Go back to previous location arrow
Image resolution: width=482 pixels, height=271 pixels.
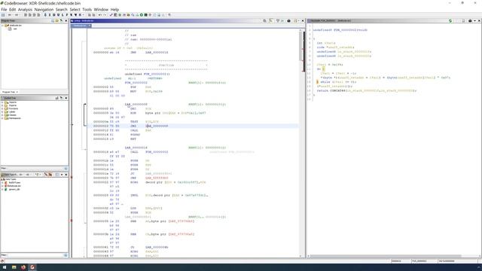(10, 15)
